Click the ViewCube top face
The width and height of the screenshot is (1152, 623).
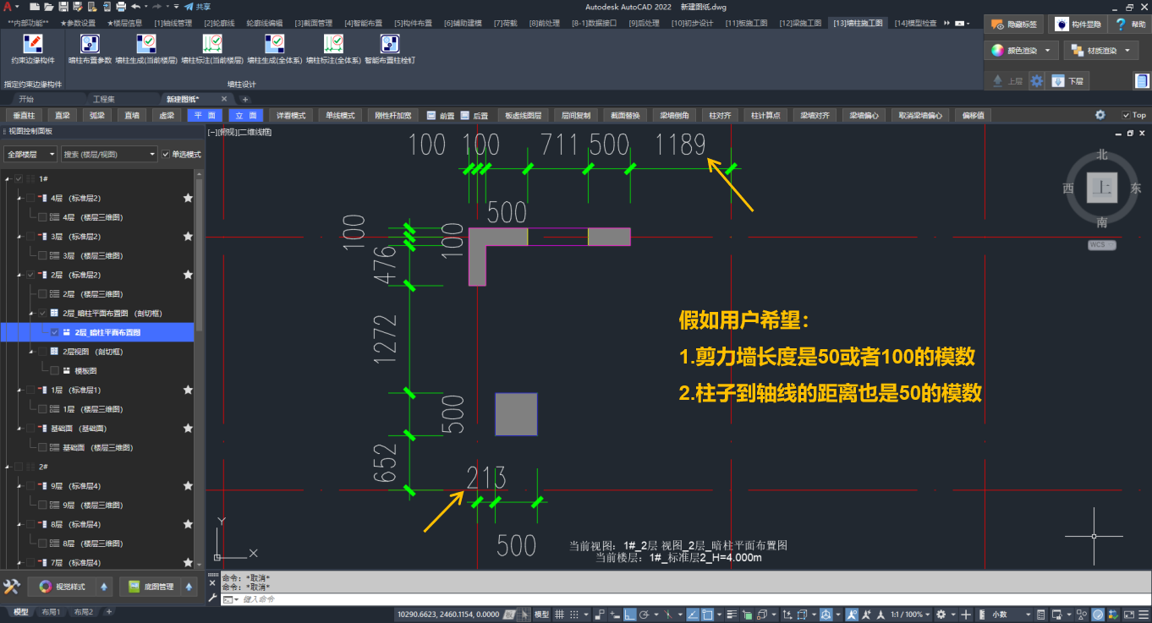pos(1102,188)
